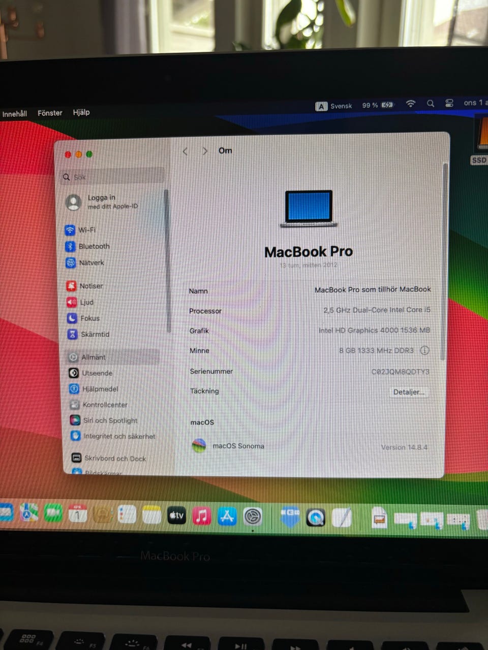Click the main pane scrollbar
The height and width of the screenshot is (650, 488).
[445, 262]
